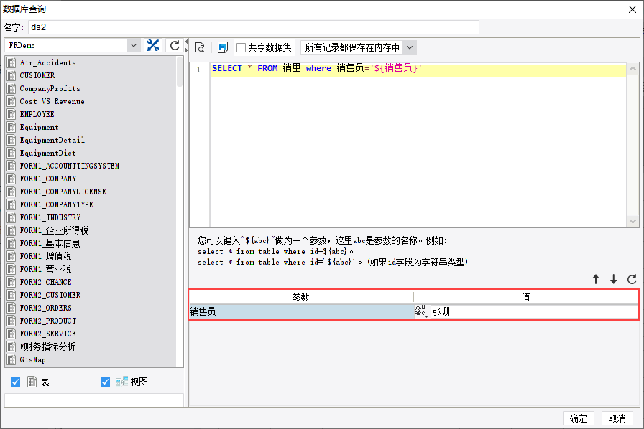This screenshot has width=644, height=429.
Task: Click the table icon beside GisMap
Action: (11, 359)
